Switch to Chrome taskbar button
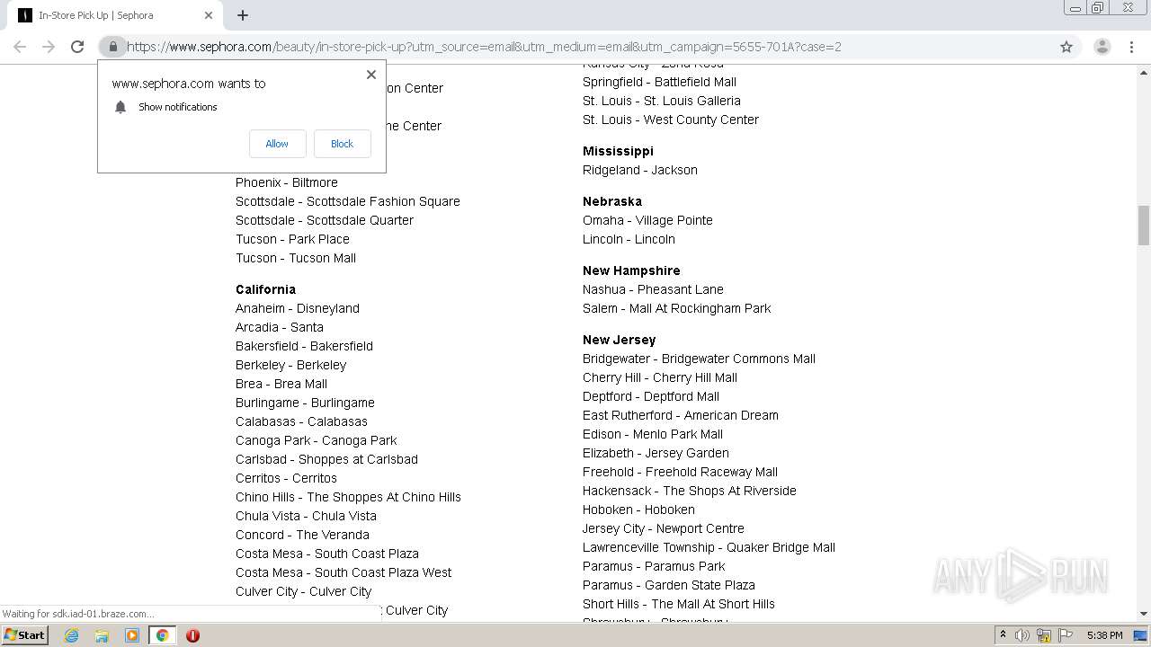Viewport: 1151px width, 647px height. pos(163,635)
